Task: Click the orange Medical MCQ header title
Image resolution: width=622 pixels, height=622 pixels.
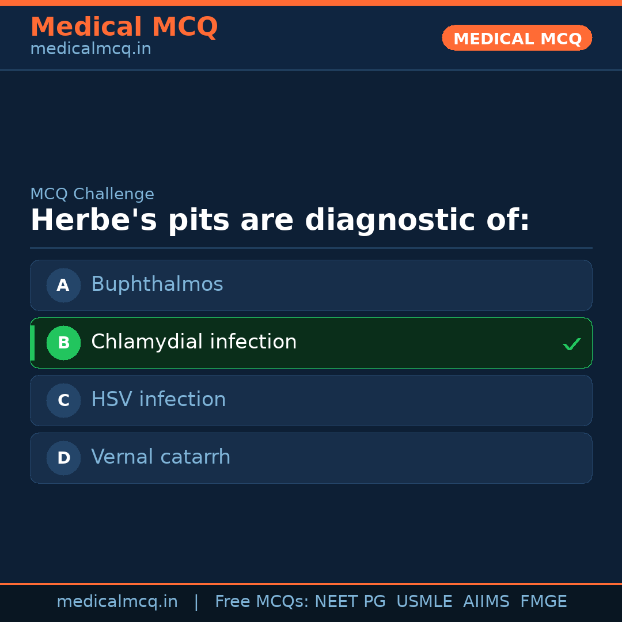Action: [124, 27]
